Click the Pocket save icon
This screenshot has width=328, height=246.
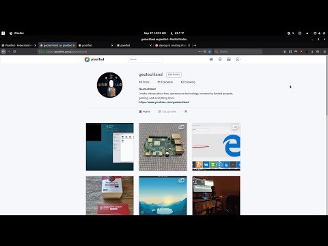pyautogui.click(x=205, y=52)
